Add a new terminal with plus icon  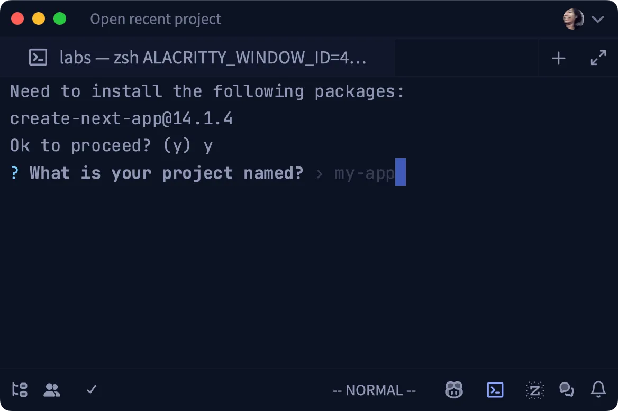(559, 58)
